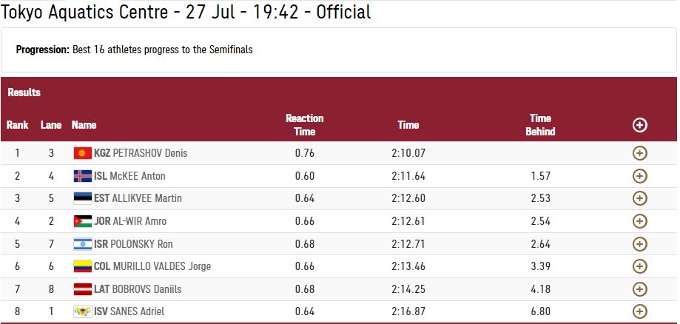Image resolution: width=680 pixels, height=324 pixels.
Task: Expand details for PETRASHOV Denis row
Action: tap(639, 153)
